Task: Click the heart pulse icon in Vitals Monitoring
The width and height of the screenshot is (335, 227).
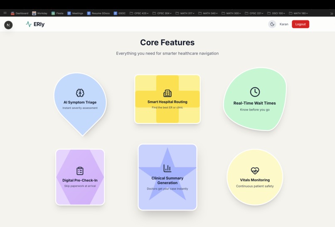Action: coord(255,170)
